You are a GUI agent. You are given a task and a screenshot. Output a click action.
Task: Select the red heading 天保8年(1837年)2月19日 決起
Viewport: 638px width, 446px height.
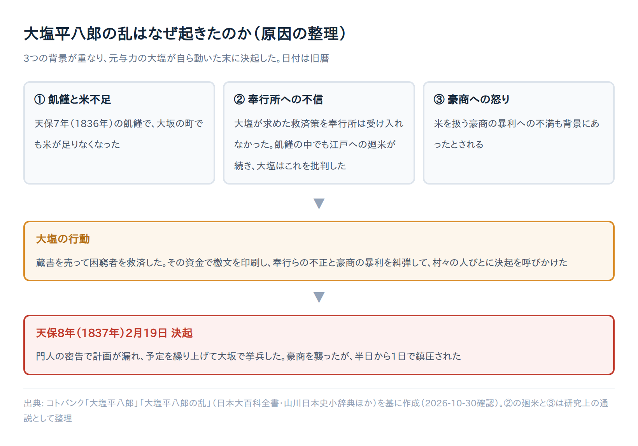tap(114, 333)
